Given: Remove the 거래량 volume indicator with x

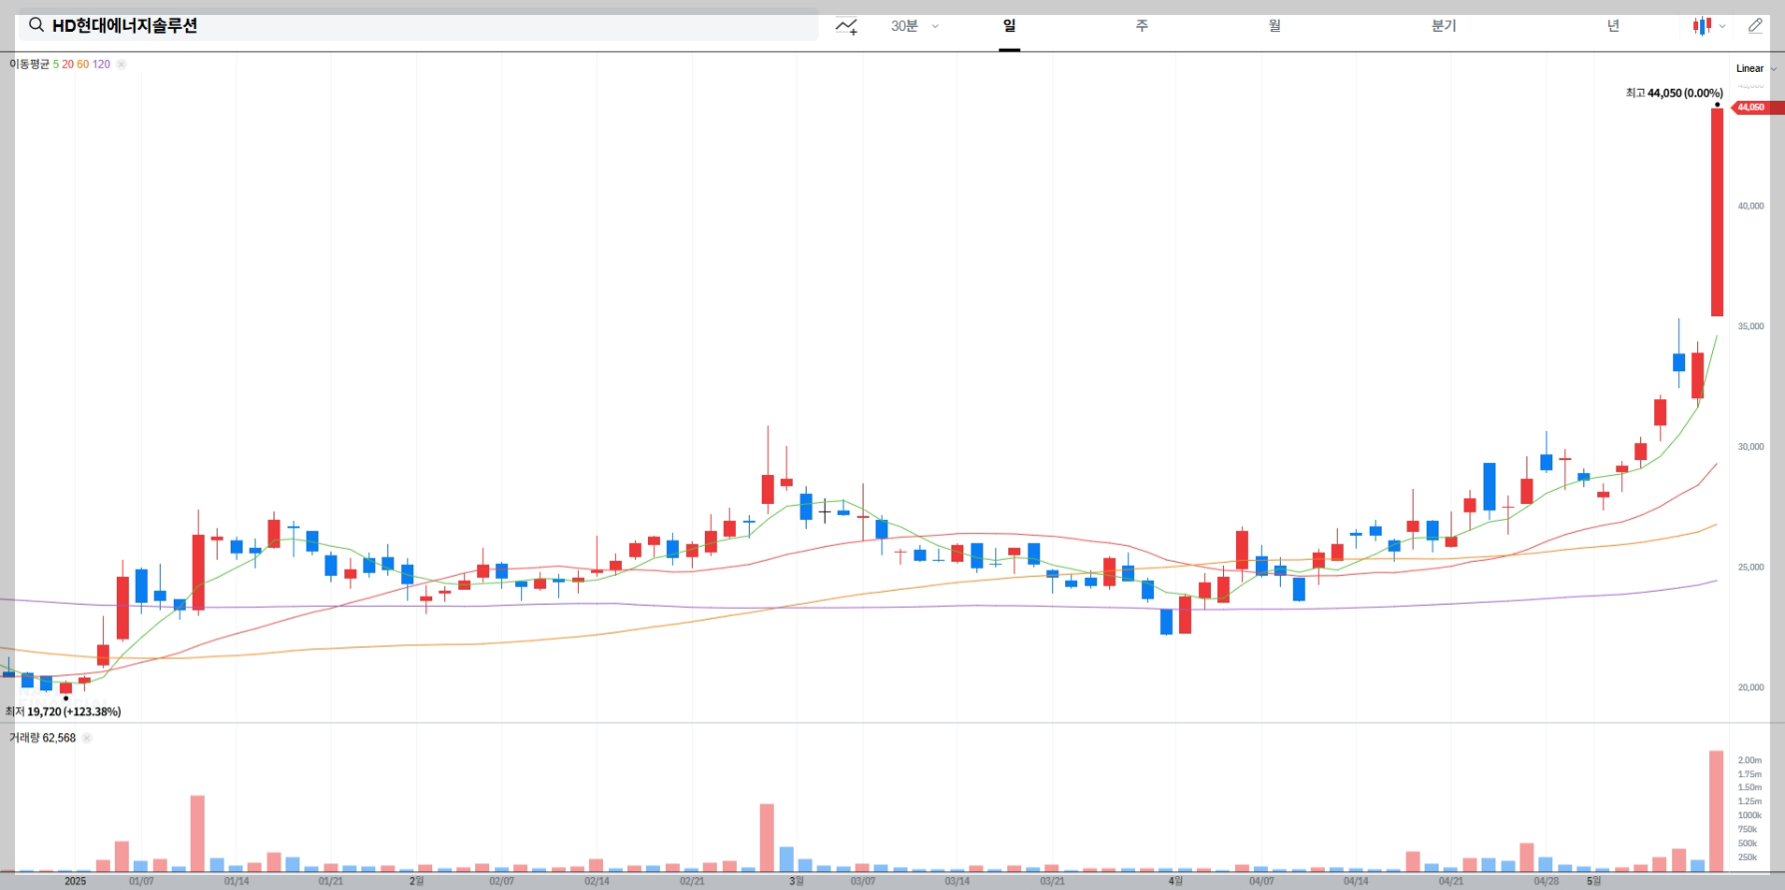Looking at the screenshot, I should (86, 738).
